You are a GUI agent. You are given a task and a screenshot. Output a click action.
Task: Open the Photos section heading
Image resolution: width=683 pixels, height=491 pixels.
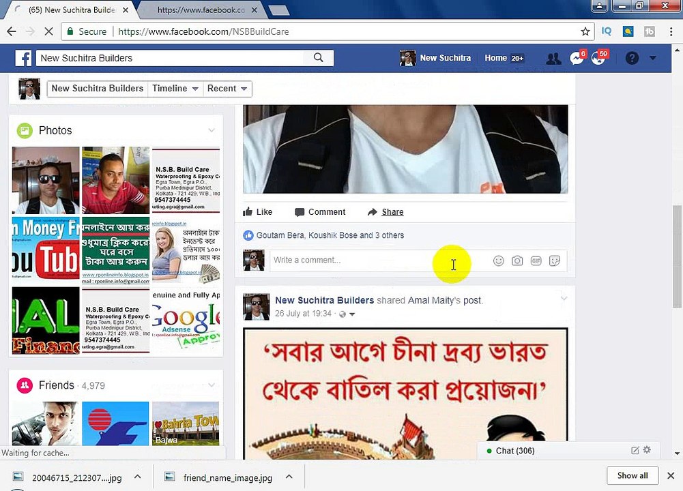[55, 130]
